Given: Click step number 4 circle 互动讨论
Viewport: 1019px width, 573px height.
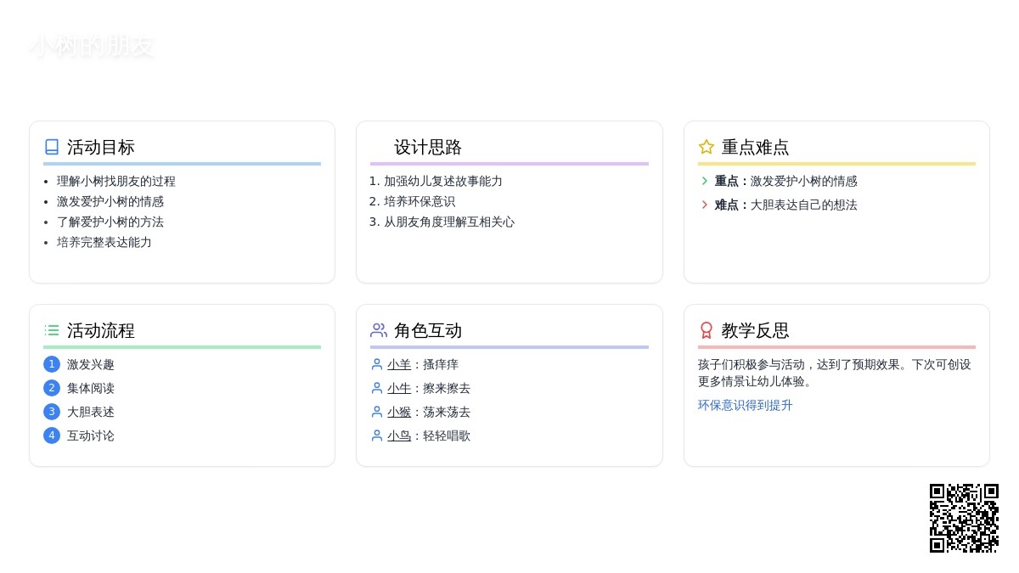Looking at the screenshot, I should [x=52, y=435].
